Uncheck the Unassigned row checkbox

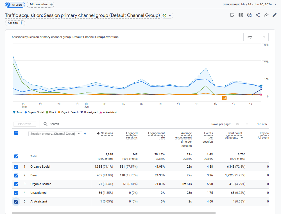(x=16, y=193)
